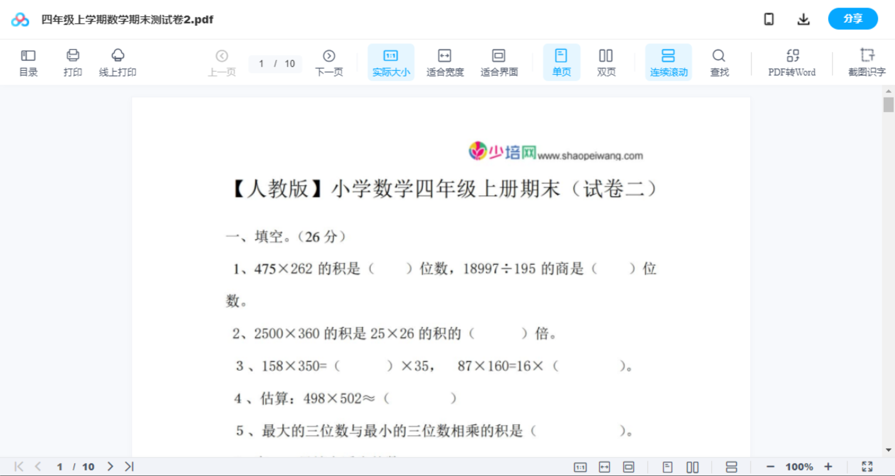
Task: Enable 双页 two-page view mode
Action: tap(606, 62)
